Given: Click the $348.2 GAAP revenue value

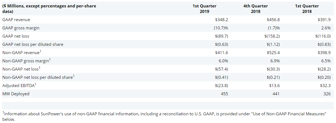Looking at the screenshot, I should point(222,20).
